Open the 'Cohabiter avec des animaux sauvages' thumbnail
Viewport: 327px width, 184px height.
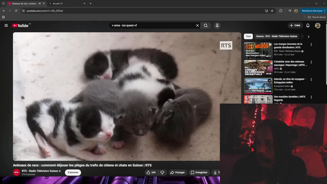tap(258, 68)
